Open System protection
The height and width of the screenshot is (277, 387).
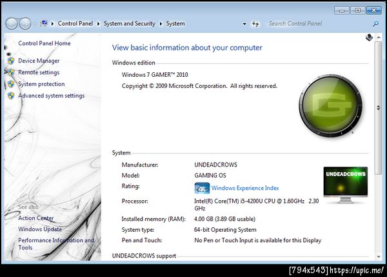pyautogui.click(x=41, y=84)
